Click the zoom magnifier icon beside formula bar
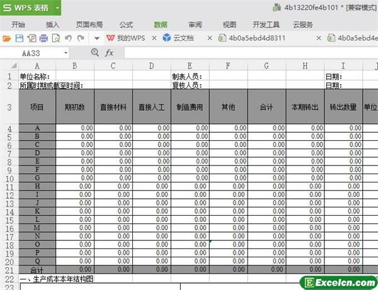This screenshot has width=378, height=290. pos(95,53)
